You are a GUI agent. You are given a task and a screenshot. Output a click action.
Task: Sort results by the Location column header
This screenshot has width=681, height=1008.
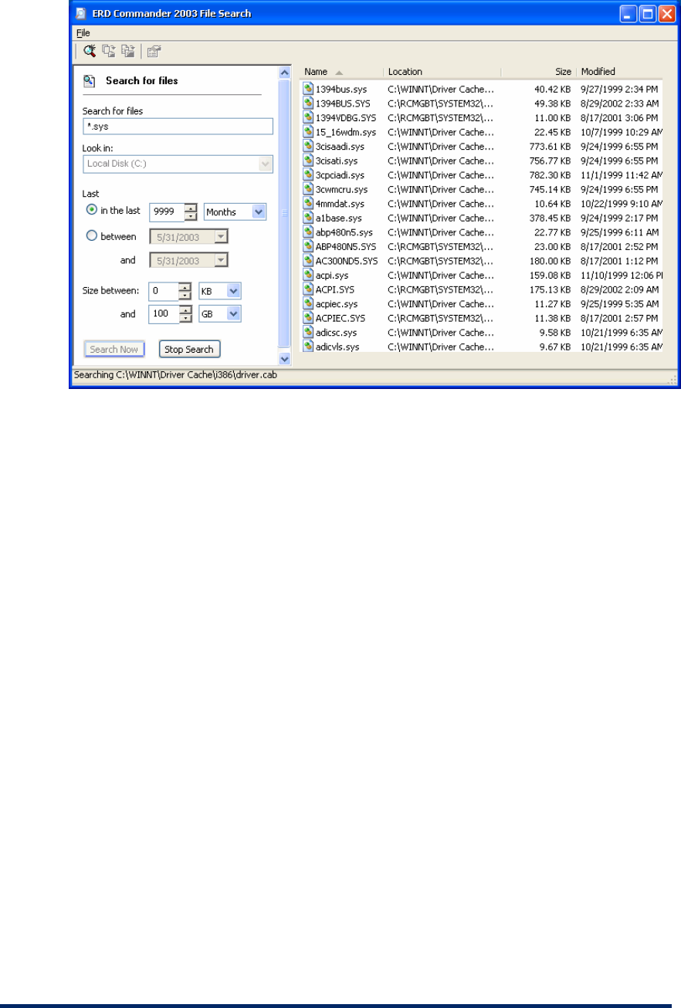point(442,72)
